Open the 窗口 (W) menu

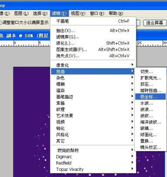click(97, 14)
